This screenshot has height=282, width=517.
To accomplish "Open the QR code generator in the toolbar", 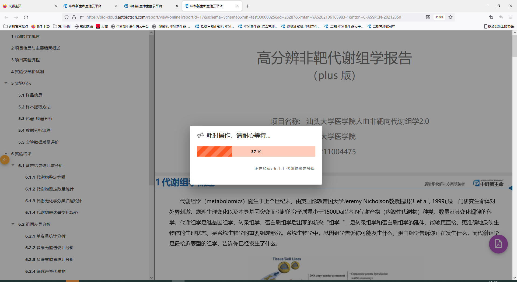I will coord(428,17).
